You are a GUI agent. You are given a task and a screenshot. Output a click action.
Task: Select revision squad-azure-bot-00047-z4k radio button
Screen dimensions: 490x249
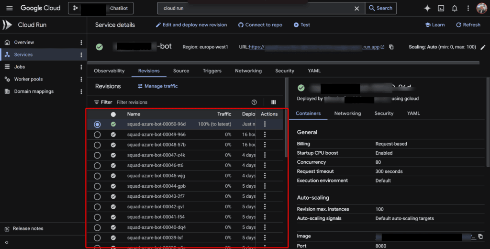97,155
